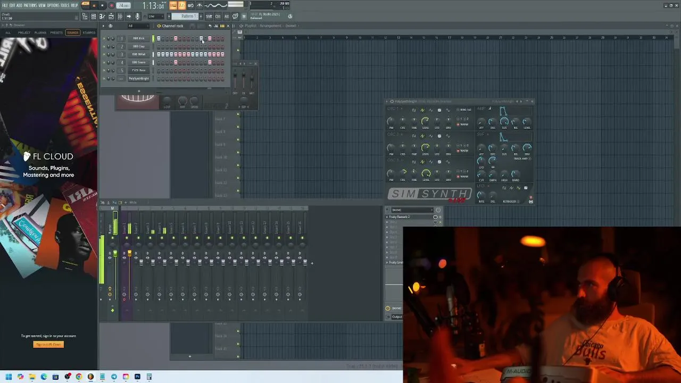This screenshot has height=383, width=681.
Task: Click the OSC 1 LEVEL knob
Action: pos(425,121)
